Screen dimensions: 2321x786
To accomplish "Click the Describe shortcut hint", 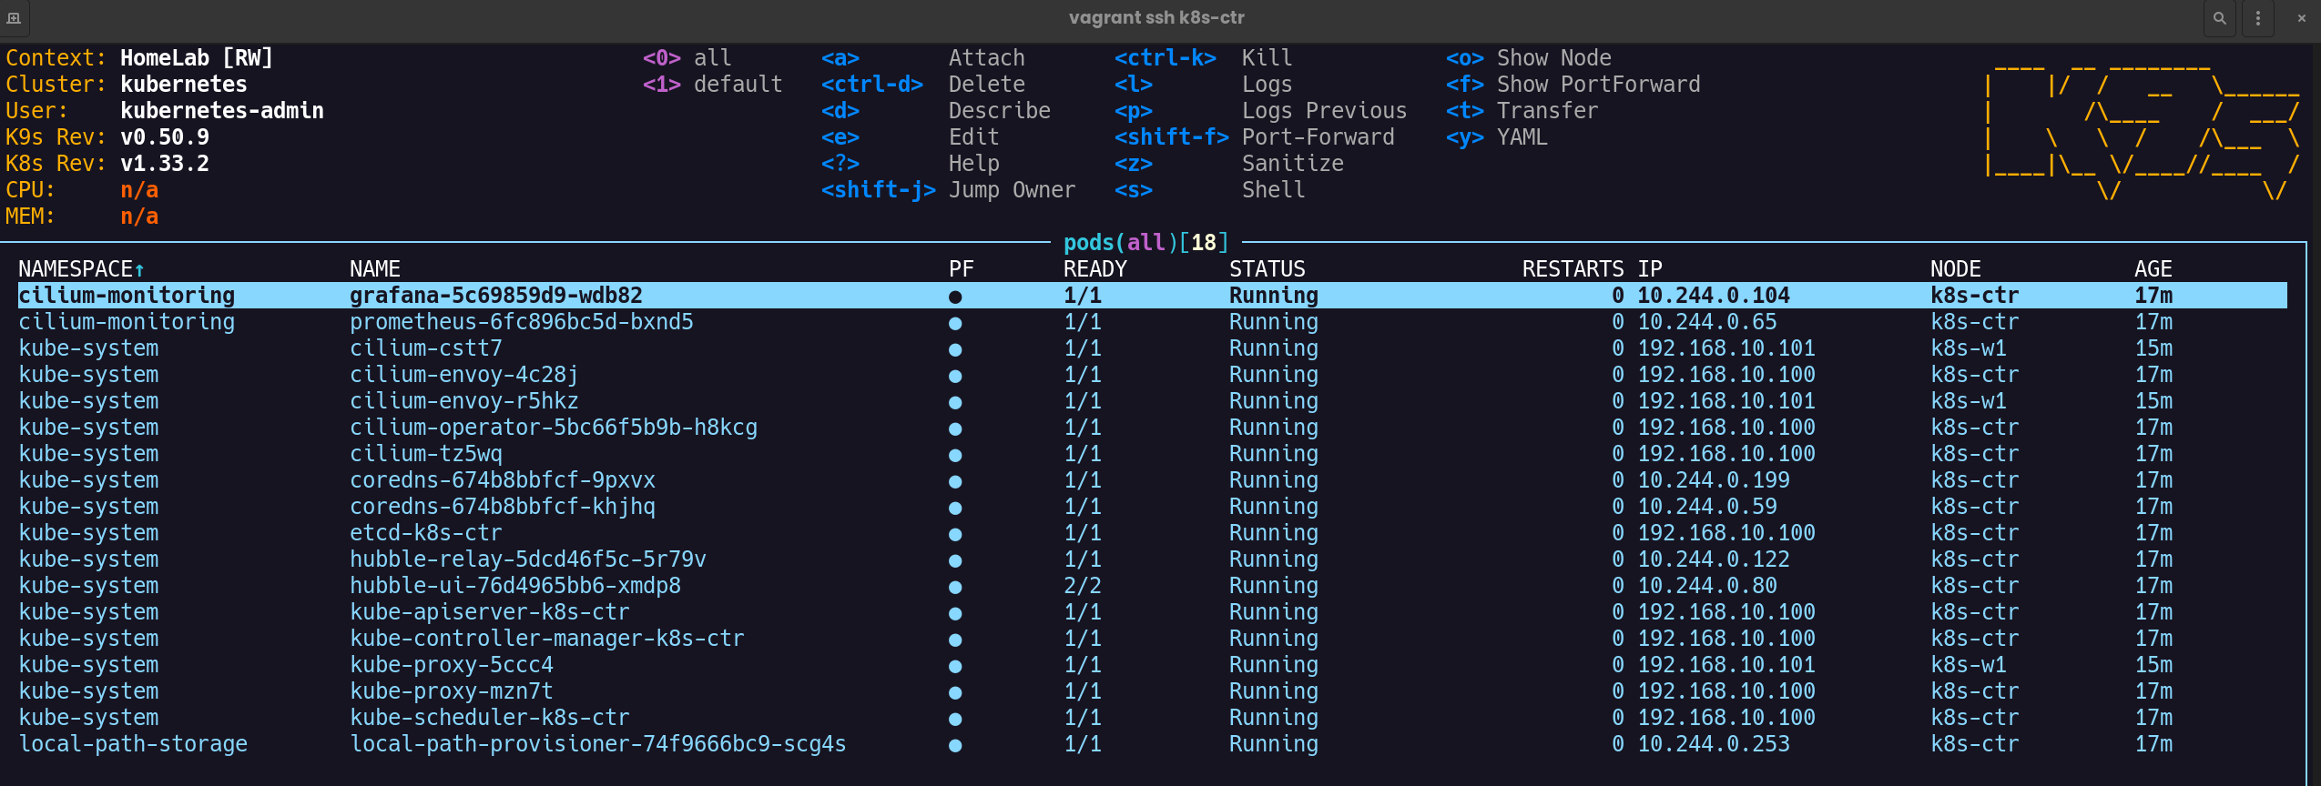I will [936, 111].
